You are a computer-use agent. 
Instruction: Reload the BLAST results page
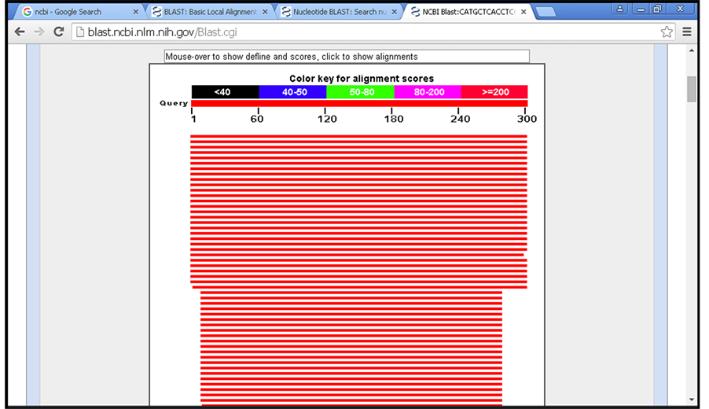58,32
